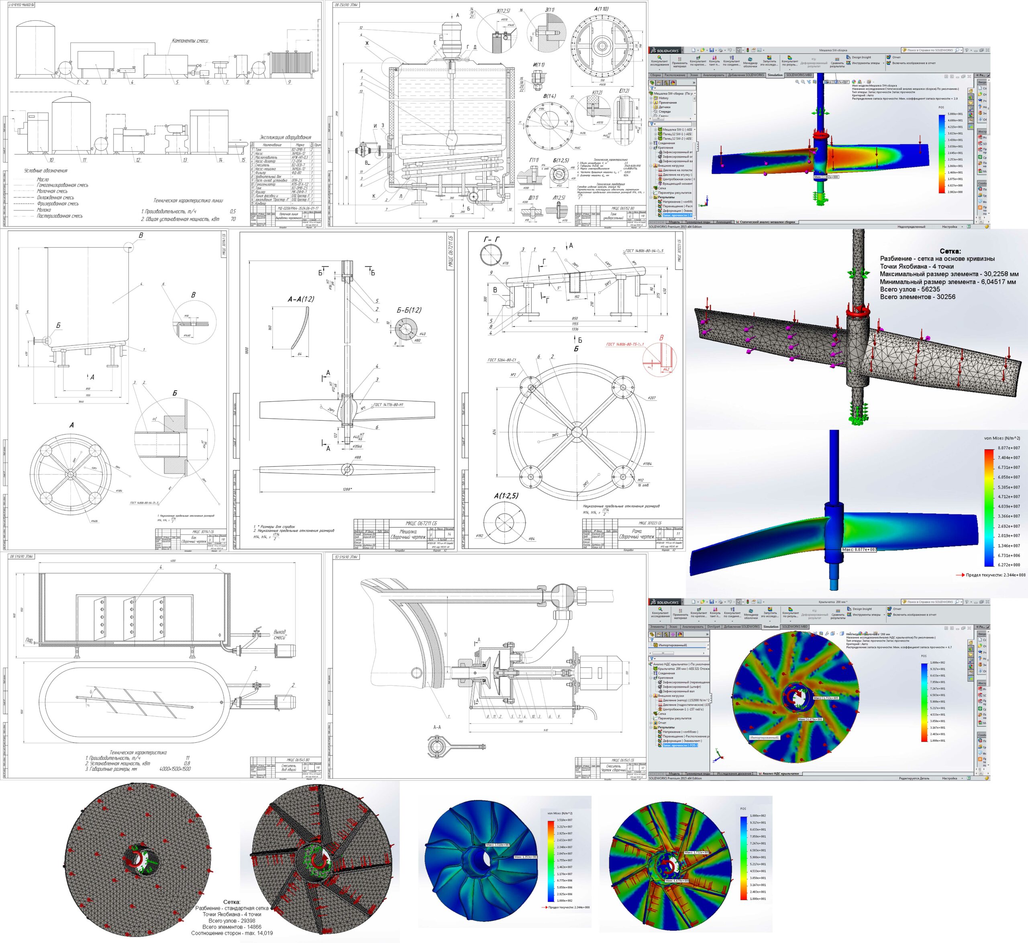Click Отчет in Мешалка SW-сборка window ribbon
1028x943 pixels.
tap(894, 57)
